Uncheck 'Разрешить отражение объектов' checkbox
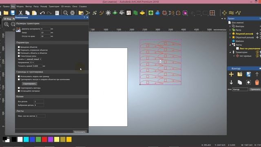 (19, 50)
